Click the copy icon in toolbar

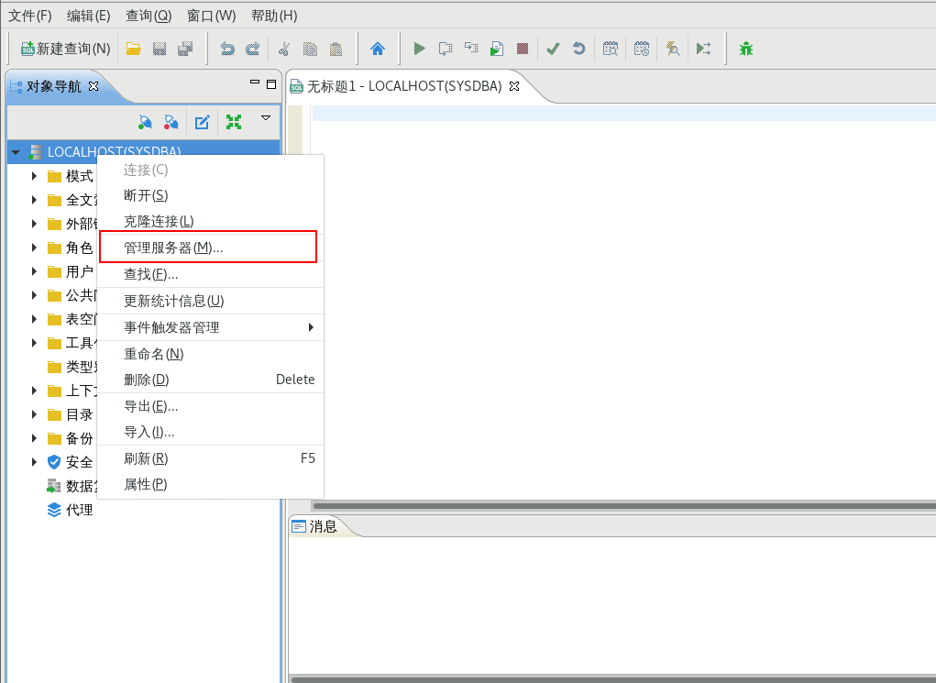click(x=311, y=49)
